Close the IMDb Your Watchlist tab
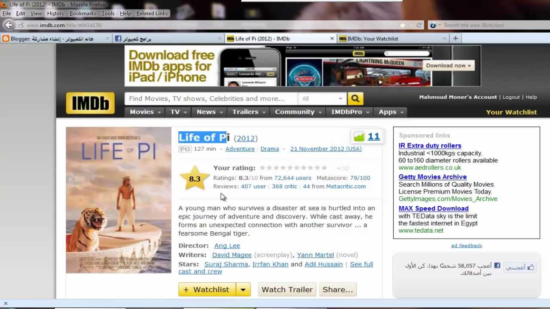Screen dimensions: 550x309 pos(444,39)
